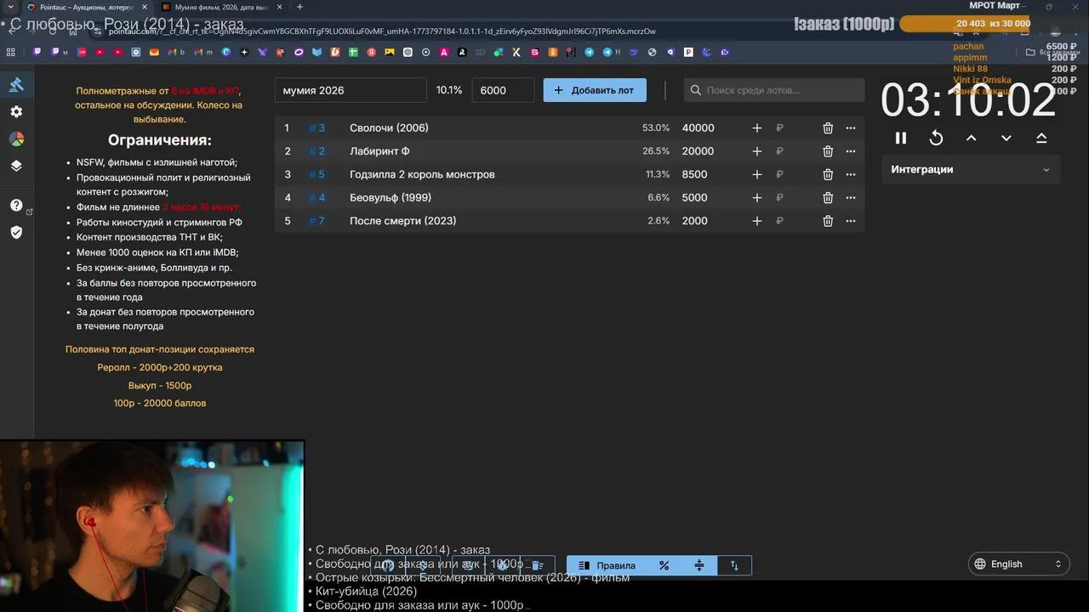Click the Беовульф (1999) lot name
Viewport: 1089px width, 612px height.
click(x=391, y=197)
